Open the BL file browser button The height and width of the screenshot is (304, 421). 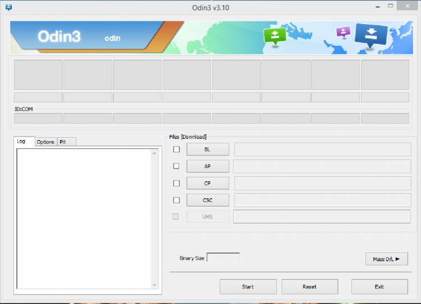(208, 149)
